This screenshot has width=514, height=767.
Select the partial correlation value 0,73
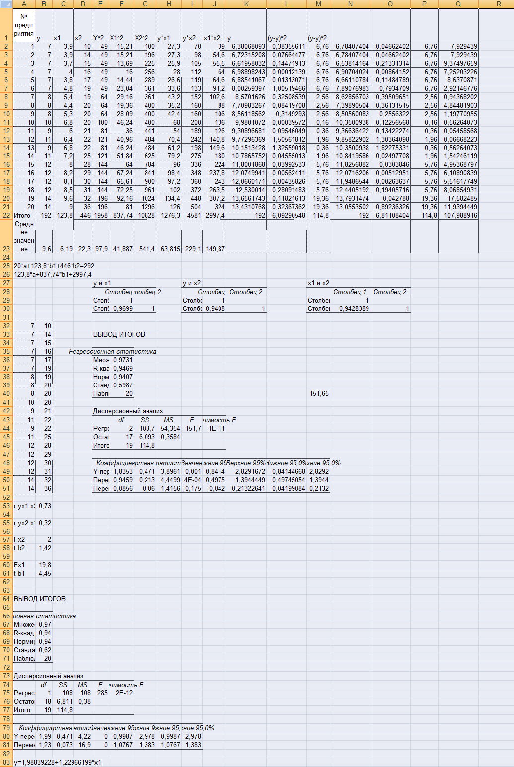pyautogui.click(x=44, y=506)
